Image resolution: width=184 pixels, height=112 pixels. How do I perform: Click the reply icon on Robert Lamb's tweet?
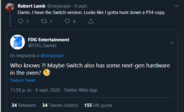[21, 21]
